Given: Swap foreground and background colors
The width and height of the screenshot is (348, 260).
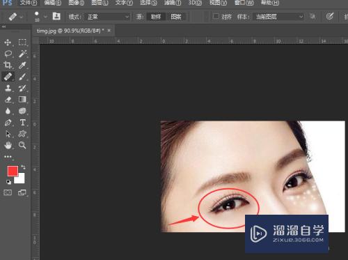Looking at the screenshot, I should [x=23, y=167].
